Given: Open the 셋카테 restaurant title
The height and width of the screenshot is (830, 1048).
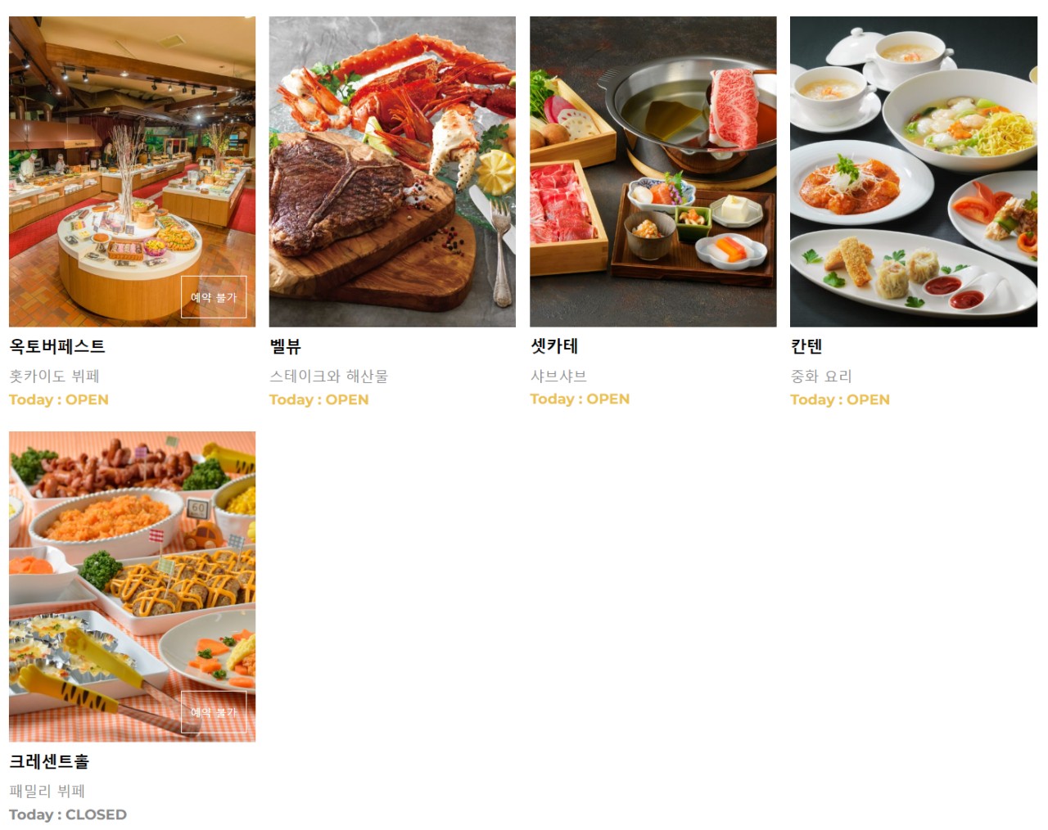Looking at the screenshot, I should click(554, 346).
